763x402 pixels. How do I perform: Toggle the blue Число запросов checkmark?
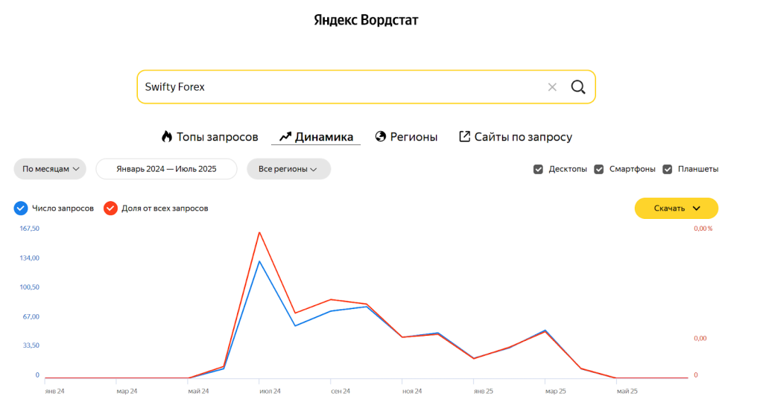[x=21, y=208]
